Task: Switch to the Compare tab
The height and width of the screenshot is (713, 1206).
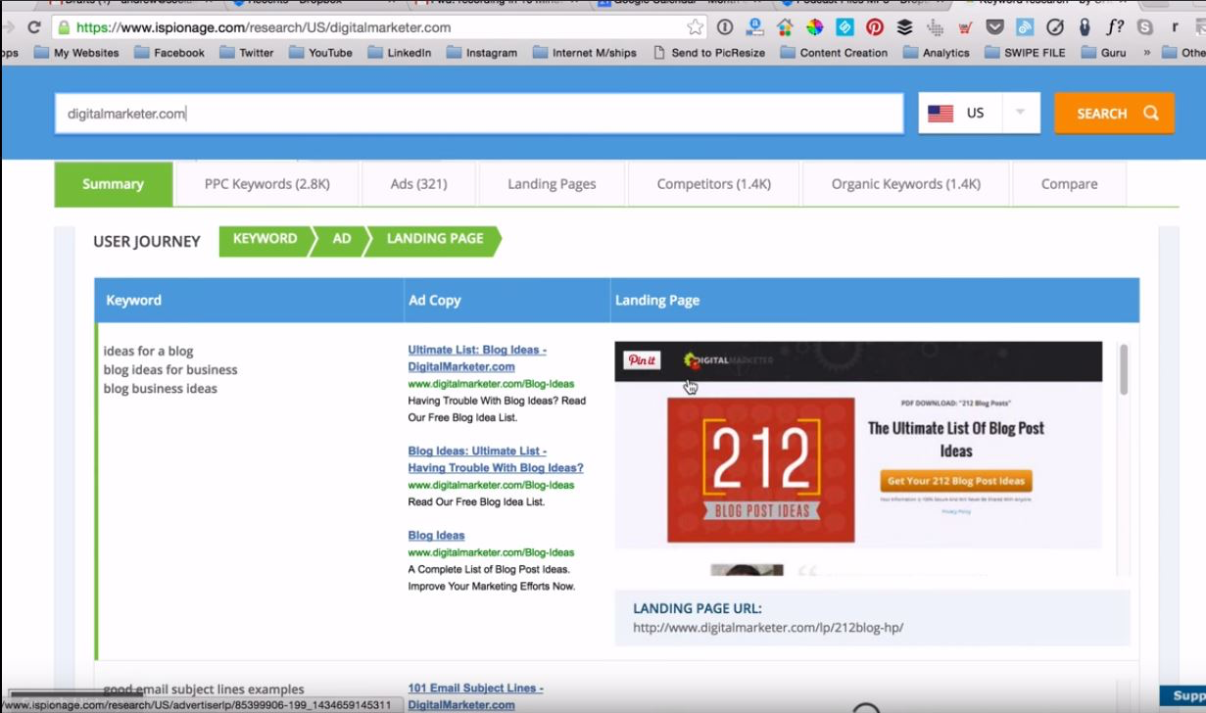Action: point(1070,184)
